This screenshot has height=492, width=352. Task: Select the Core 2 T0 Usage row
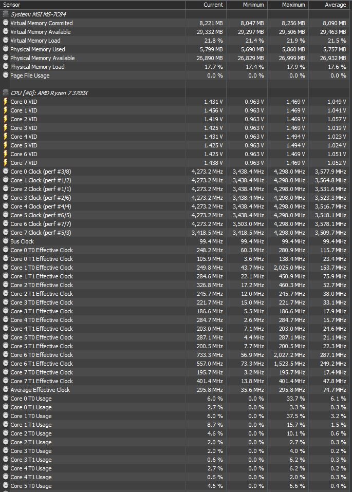point(176,433)
